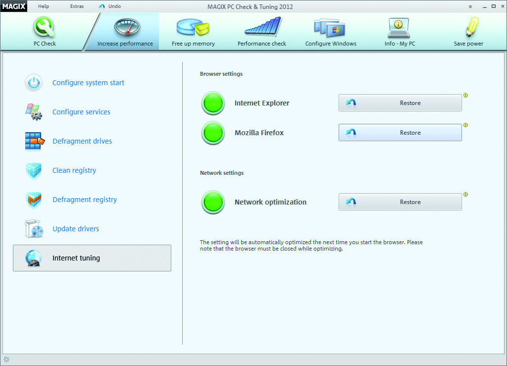Click the info icon beside Internet Explorer Restore
The width and height of the screenshot is (507, 366).
click(465, 96)
